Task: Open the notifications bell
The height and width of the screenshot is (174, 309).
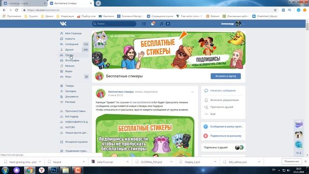Action: pos(153,24)
